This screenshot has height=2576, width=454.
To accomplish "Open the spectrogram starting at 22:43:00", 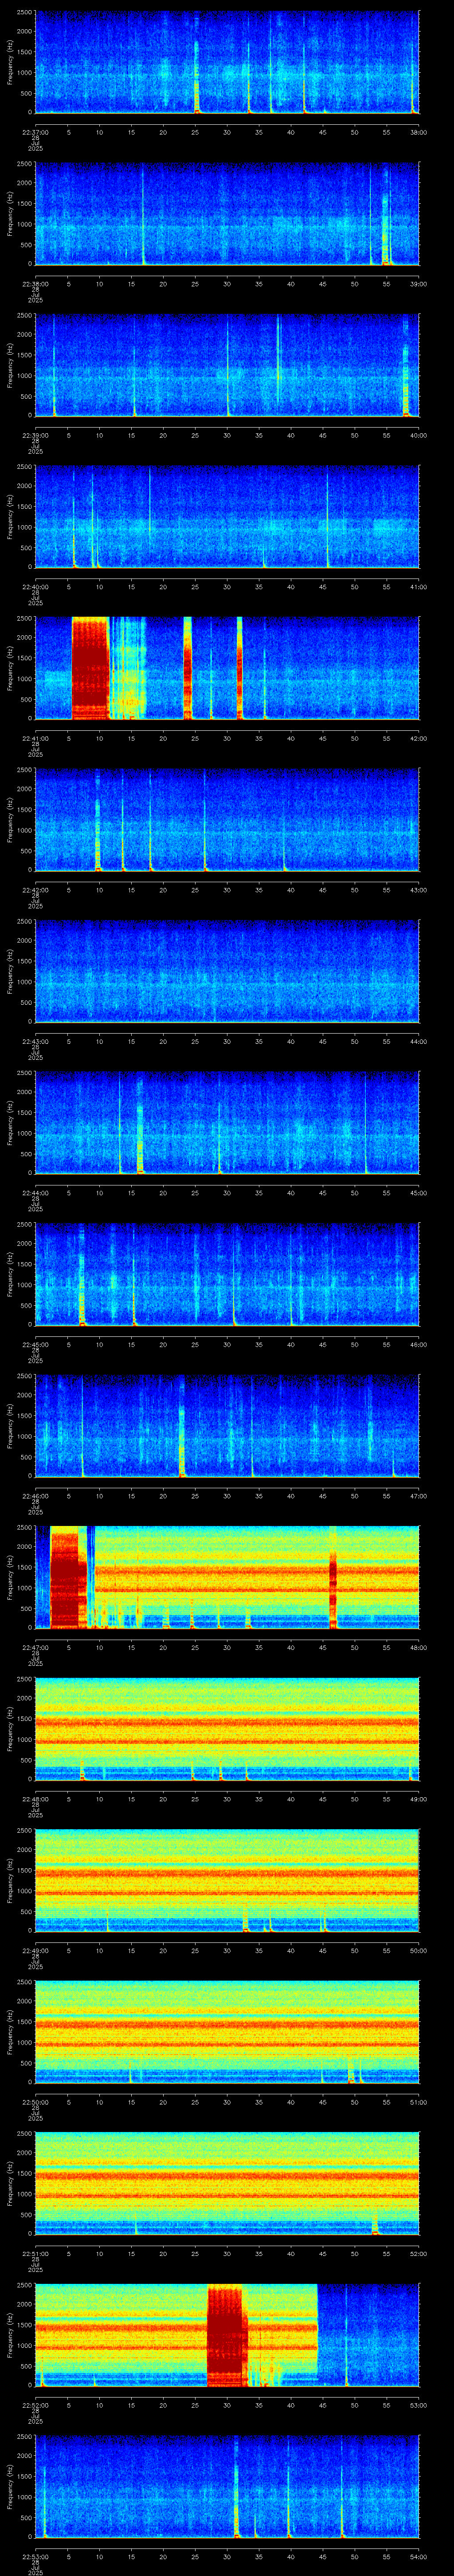I will tap(227, 972).
